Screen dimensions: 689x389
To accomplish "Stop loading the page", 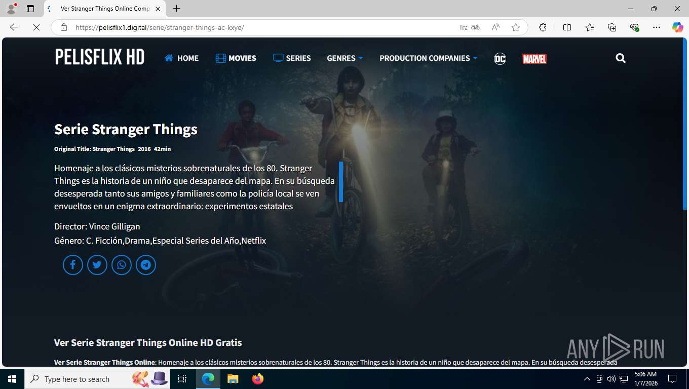I will pos(36,27).
